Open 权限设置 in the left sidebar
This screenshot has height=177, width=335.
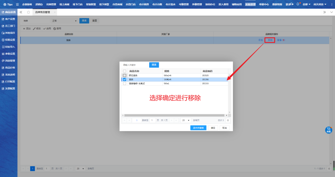(x=8, y=40)
